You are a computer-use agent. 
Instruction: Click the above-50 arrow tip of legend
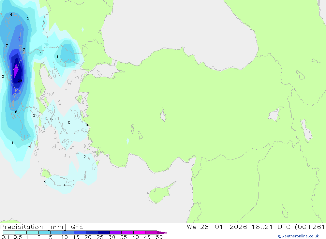[163, 233]
